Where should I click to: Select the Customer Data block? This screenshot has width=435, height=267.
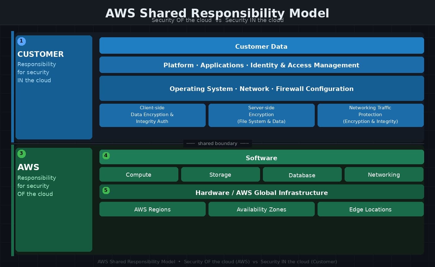(261, 46)
